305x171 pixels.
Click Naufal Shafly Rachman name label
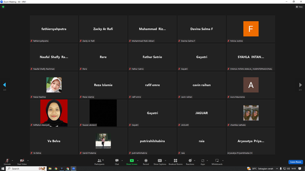[44, 69]
